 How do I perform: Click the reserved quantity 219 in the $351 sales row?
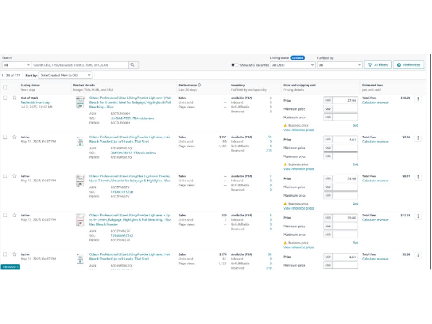pos(269,150)
